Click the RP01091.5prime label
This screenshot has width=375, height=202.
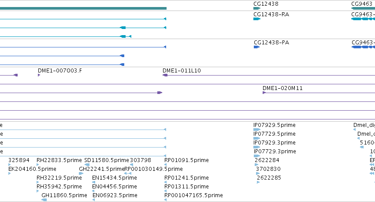pos(186,160)
